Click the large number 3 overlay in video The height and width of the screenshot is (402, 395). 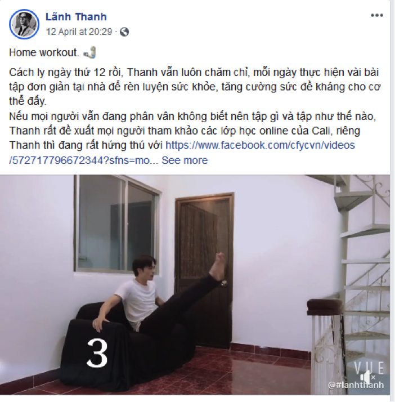[97, 353]
